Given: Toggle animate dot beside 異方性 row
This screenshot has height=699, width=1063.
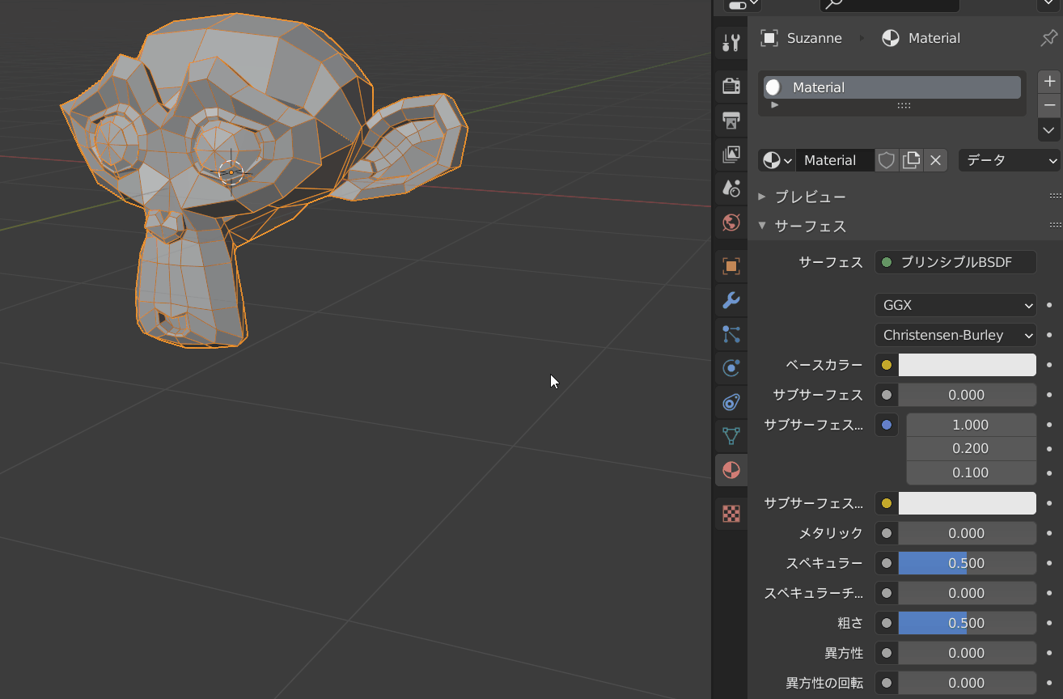Looking at the screenshot, I should (x=1049, y=653).
